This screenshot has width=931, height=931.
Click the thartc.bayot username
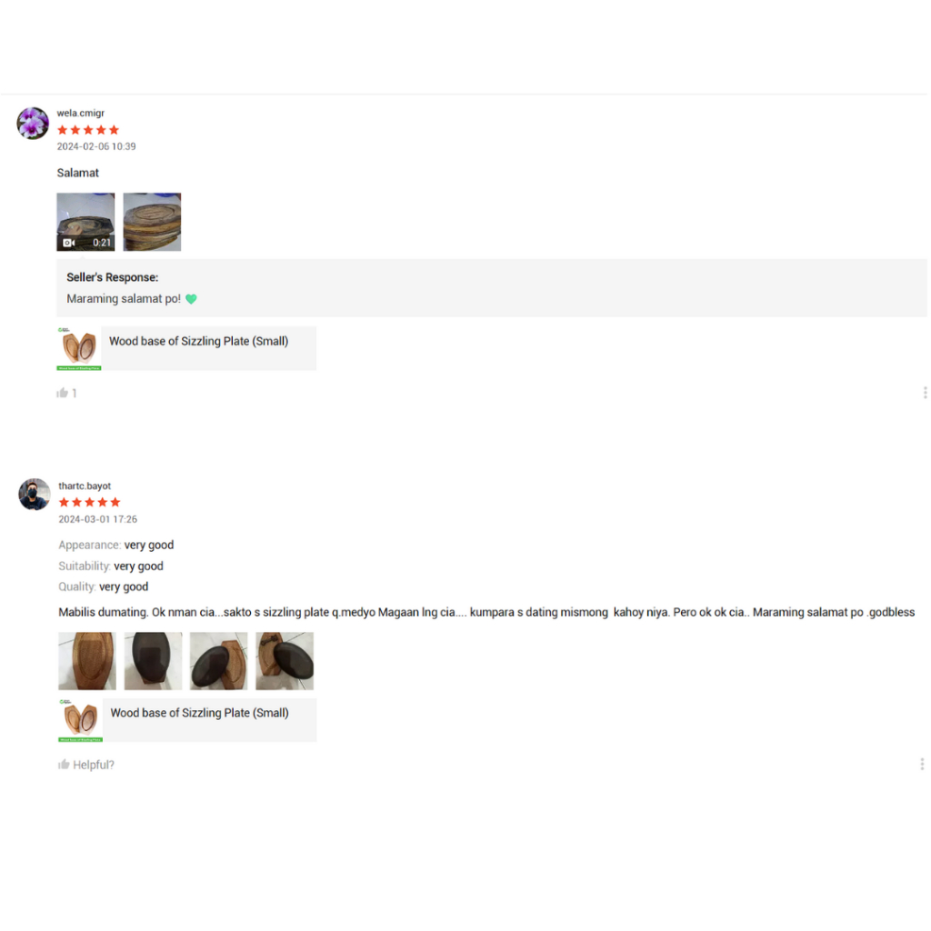click(85, 486)
